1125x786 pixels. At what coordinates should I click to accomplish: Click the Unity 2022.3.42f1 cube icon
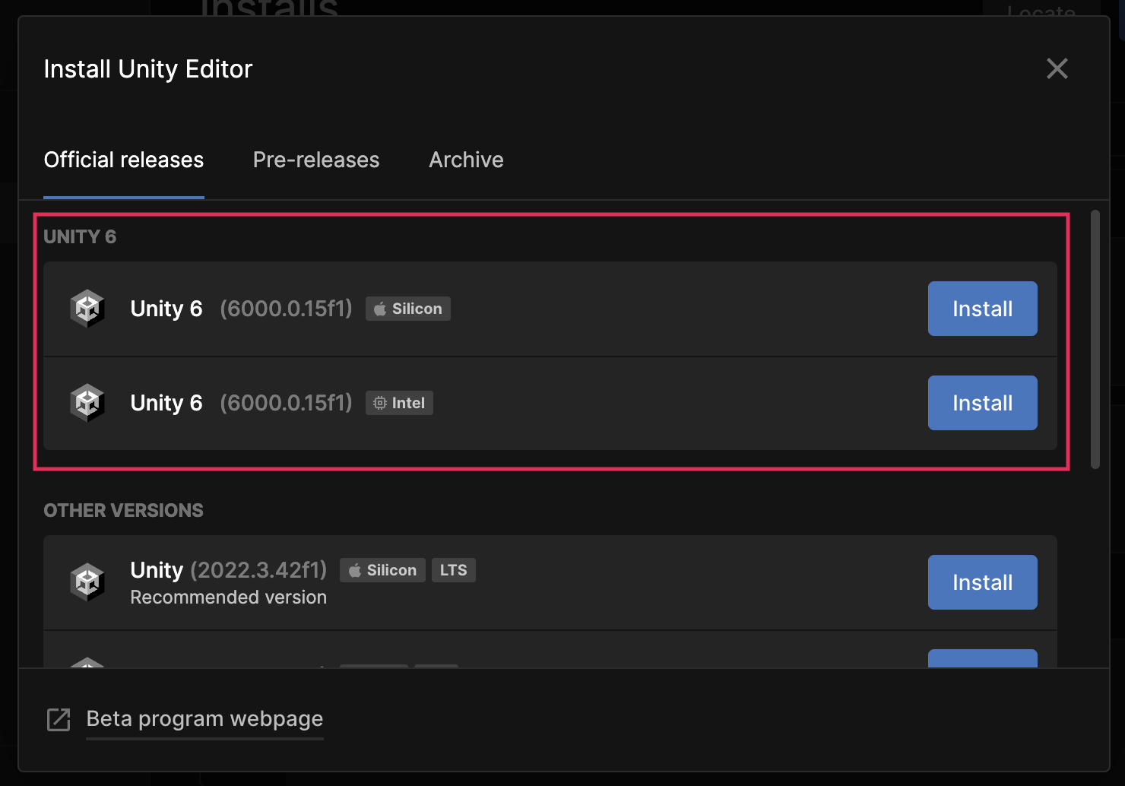point(87,582)
